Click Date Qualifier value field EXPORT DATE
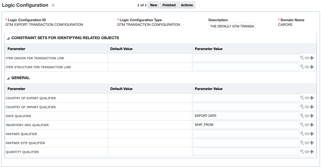The image size is (321, 168). point(246,116)
